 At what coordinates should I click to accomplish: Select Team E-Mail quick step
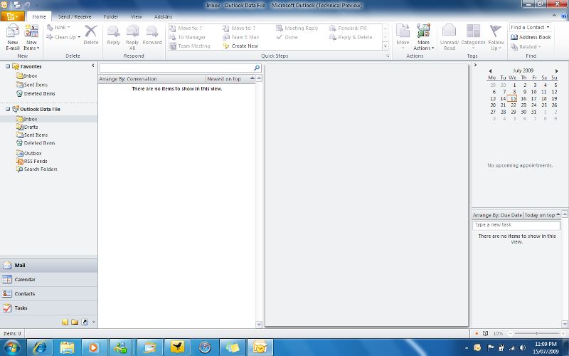(241, 37)
